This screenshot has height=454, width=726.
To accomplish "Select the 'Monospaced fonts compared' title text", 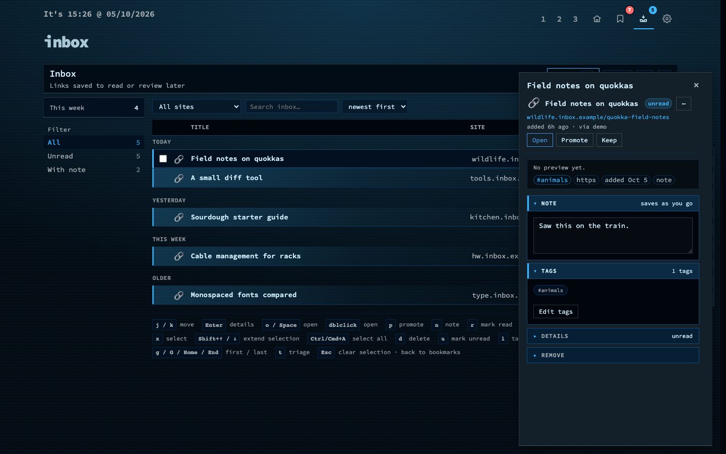I will point(244,295).
